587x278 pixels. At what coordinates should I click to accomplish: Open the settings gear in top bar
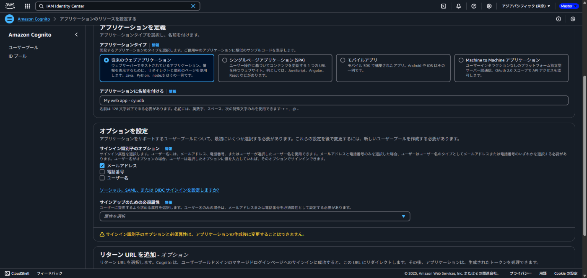coord(489,6)
